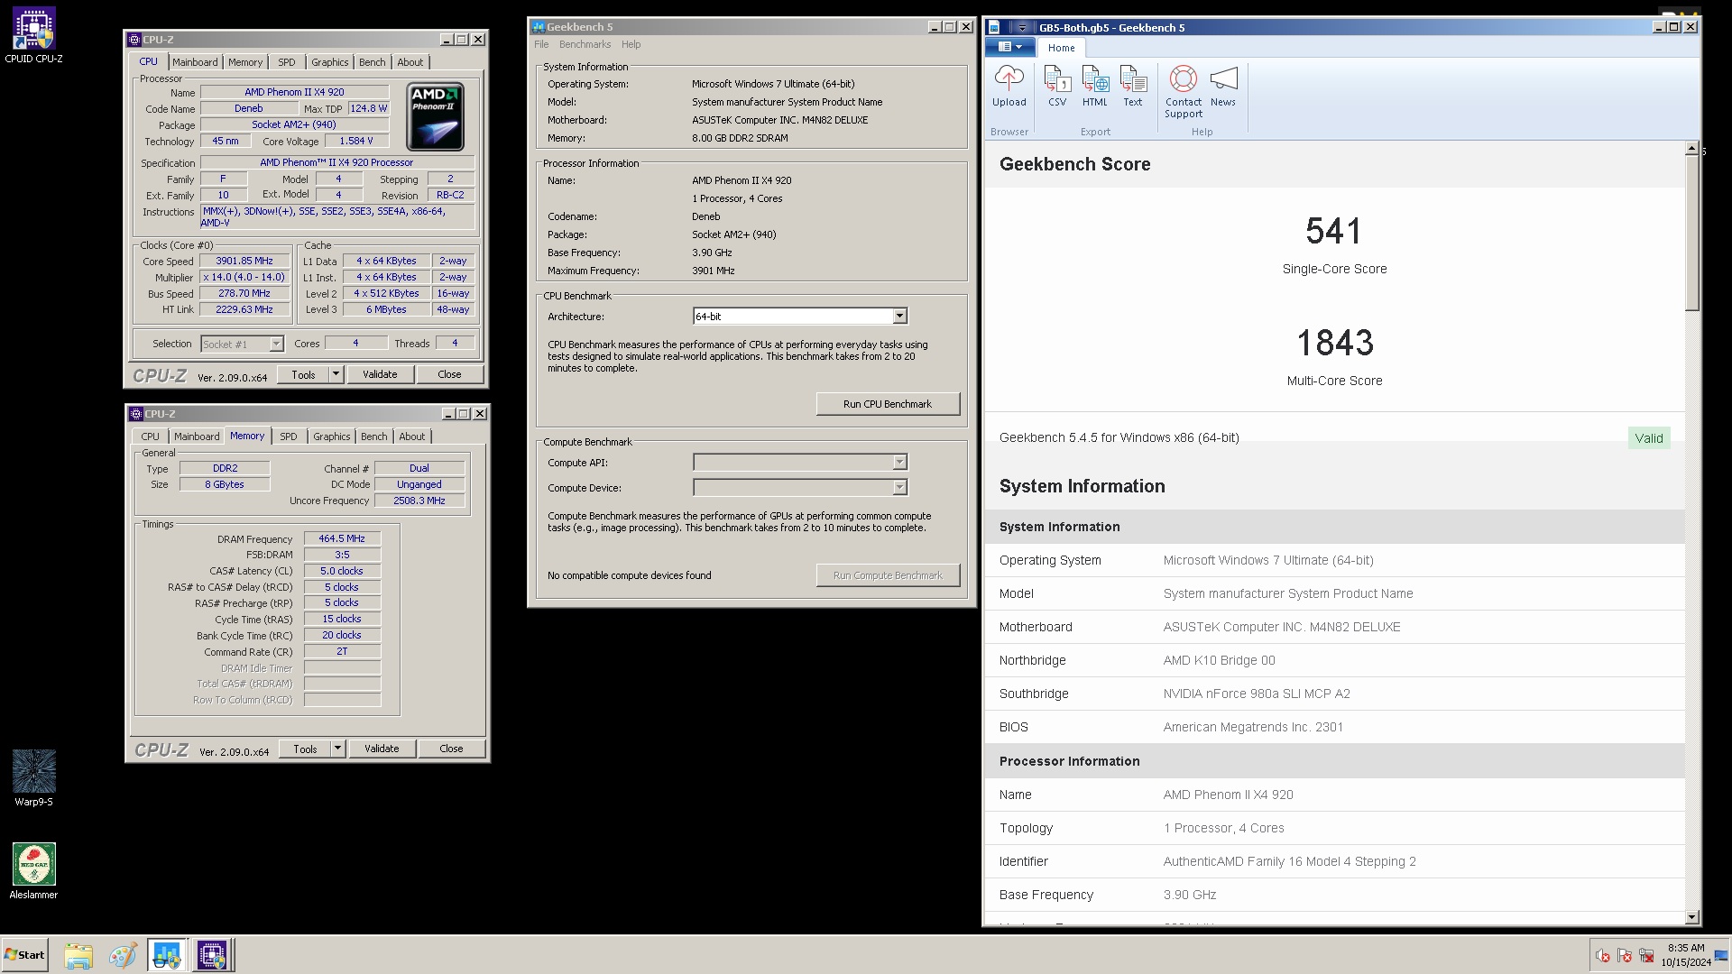The width and height of the screenshot is (1732, 974).
Task: Click the 541 Single-Core Score number
Action: (1333, 232)
